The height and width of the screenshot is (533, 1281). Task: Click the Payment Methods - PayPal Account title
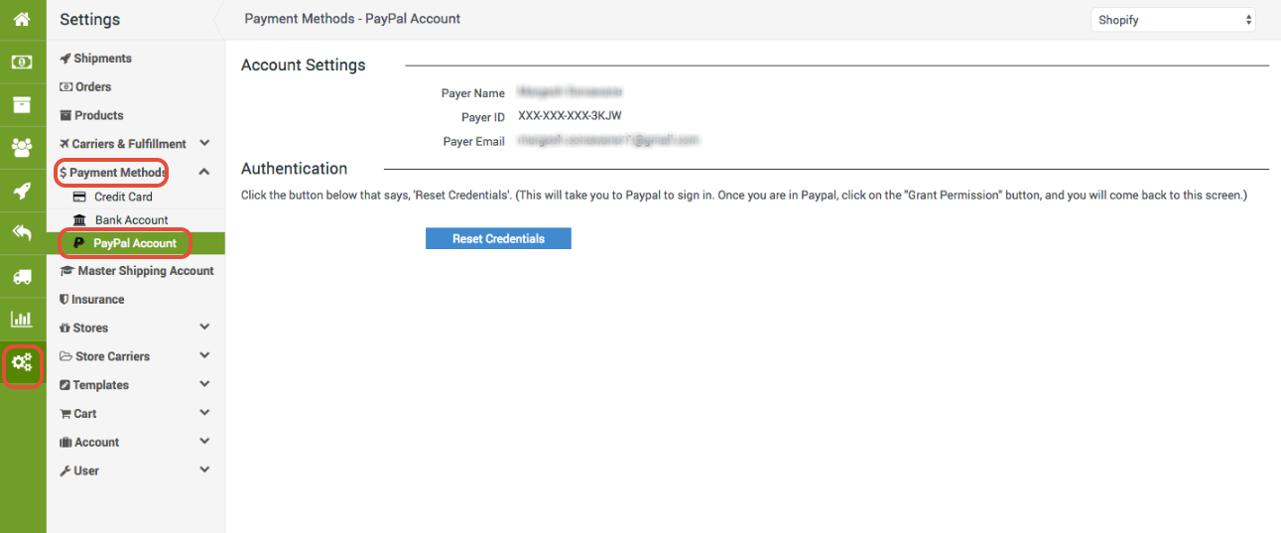(352, 19)
